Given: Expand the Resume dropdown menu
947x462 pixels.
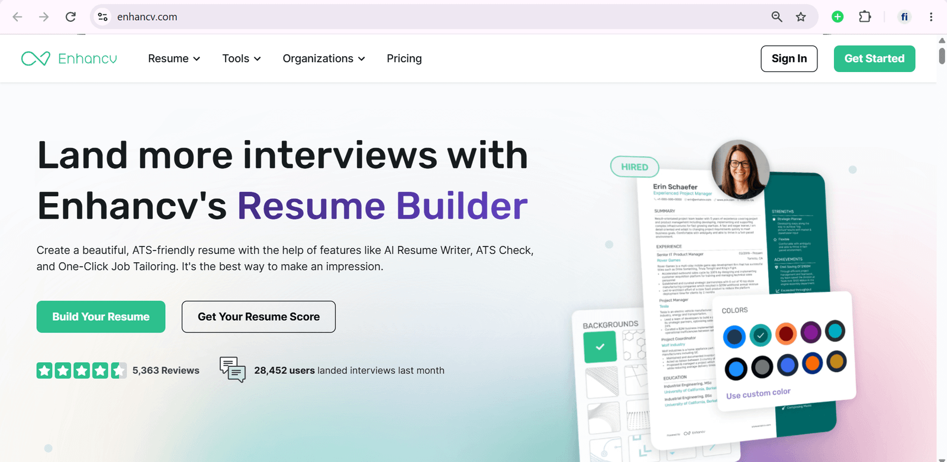Looking at the screenshot, I should [x=174, y=58].
